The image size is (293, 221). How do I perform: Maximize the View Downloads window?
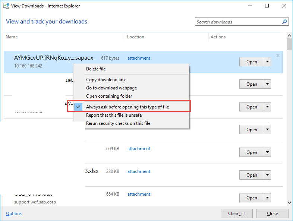tap(267, 6)
